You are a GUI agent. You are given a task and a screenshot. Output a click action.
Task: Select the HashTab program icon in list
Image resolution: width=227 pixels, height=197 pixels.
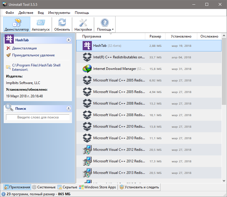(x=87, y=46)
